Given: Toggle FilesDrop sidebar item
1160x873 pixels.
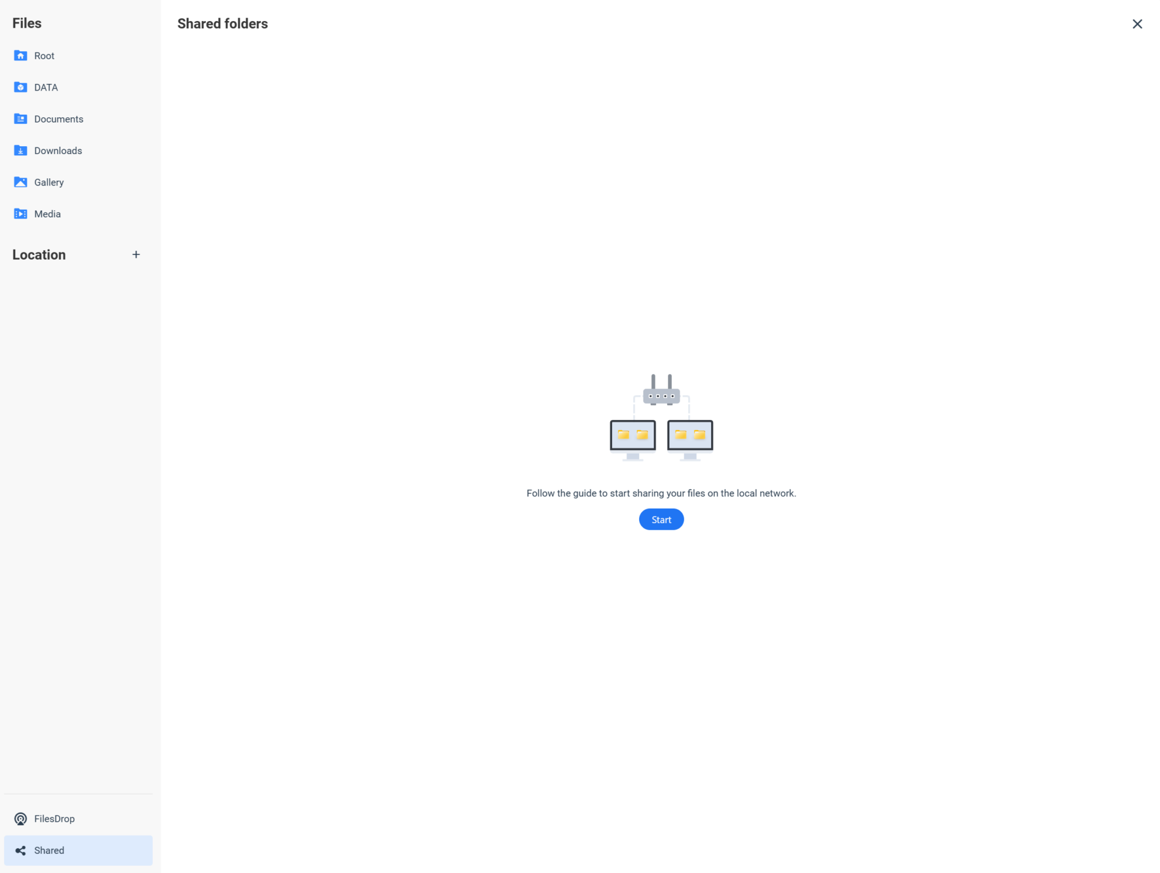Looking at the screenshot, I should click(x=78, y=818).
